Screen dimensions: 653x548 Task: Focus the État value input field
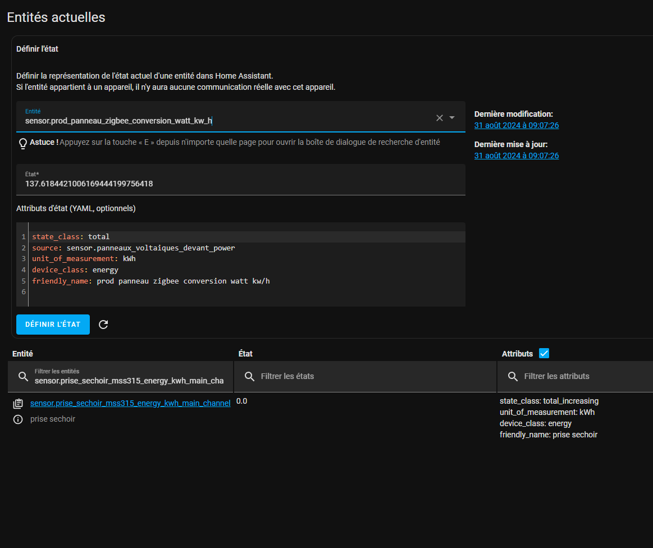coord(241,184)
